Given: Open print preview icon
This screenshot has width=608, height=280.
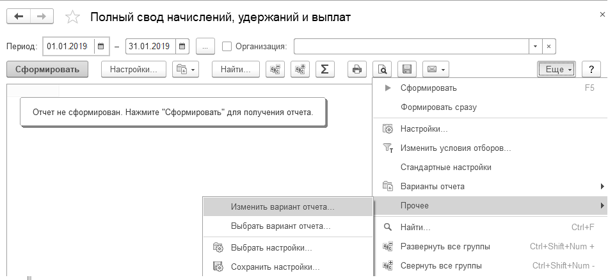Looking at the screenshot, I should [383, 69].
